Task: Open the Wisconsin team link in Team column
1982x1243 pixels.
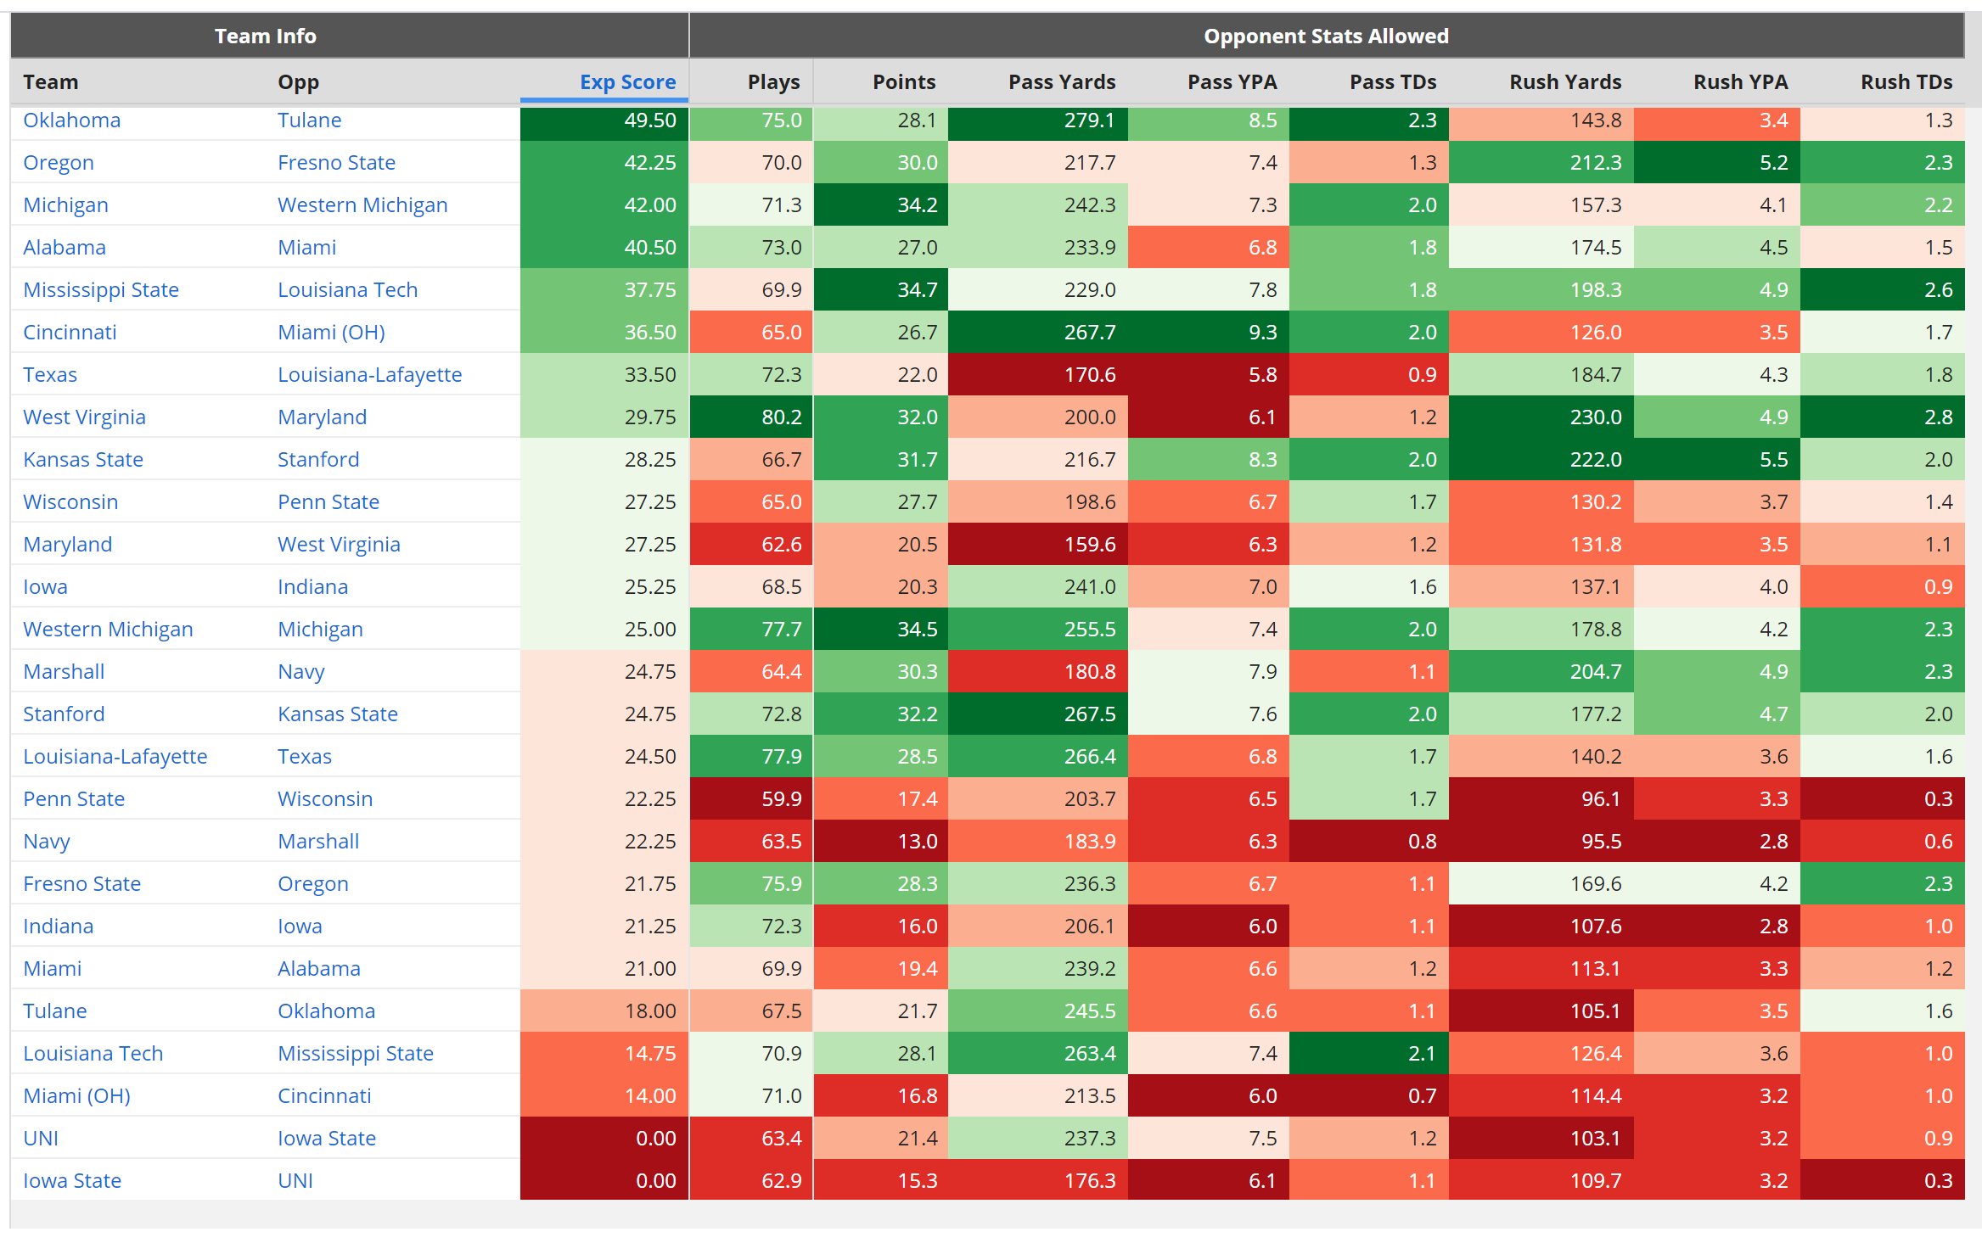Action: [70, 501]
